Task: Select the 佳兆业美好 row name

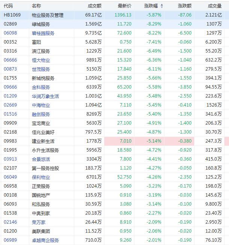Action: (43, 132)
